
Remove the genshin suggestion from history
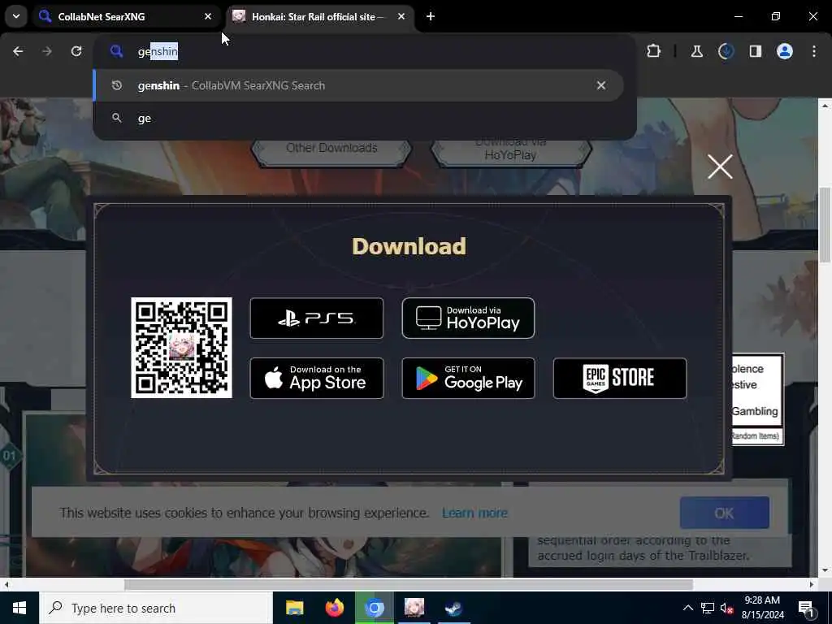tap(600, 85)
